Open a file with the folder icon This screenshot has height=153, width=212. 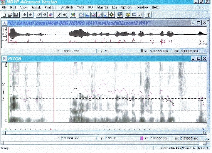point(10,15)
